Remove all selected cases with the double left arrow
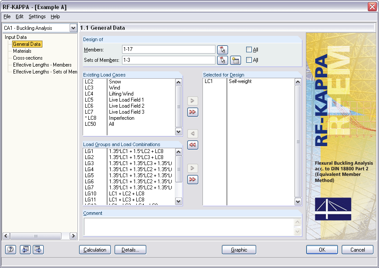 coord(193,145)
